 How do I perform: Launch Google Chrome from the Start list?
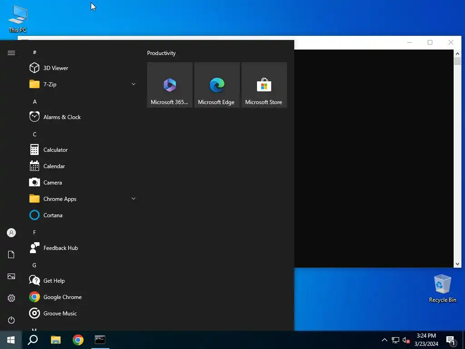83,297
